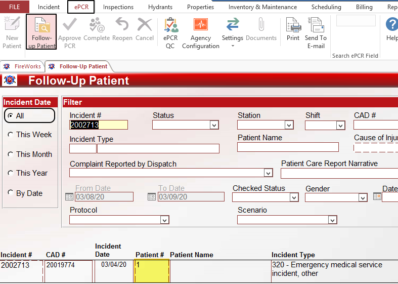Open ePCR QC from the ribbon

click(171, 25)
